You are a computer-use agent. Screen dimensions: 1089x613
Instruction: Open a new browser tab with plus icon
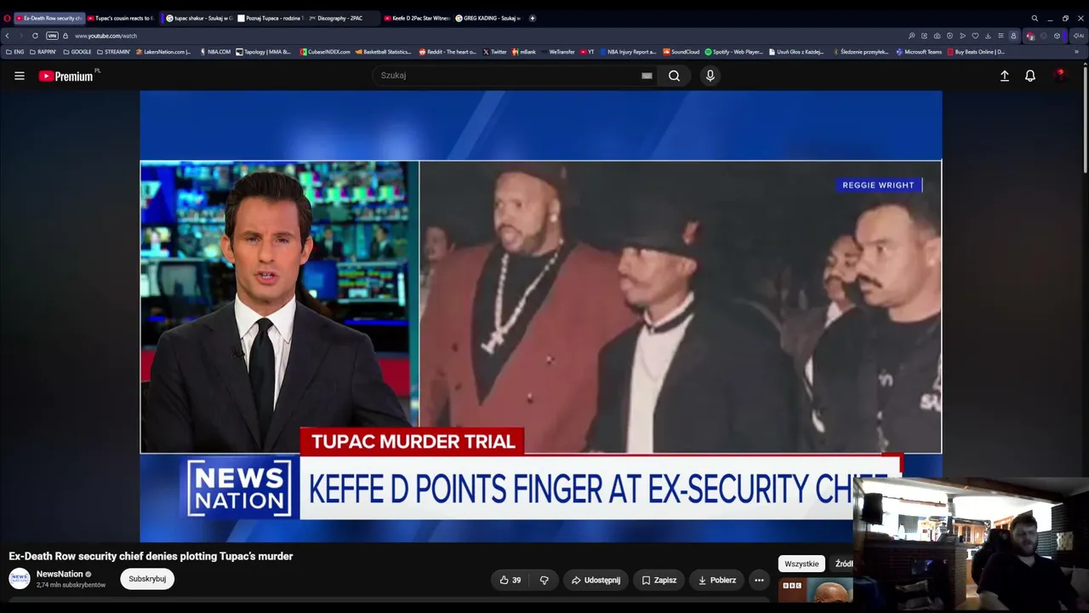tap(533, 18)
